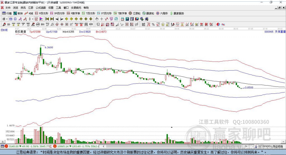
Task: Click the Bt=3.4073 indicator value
Action: click(101, 32)
